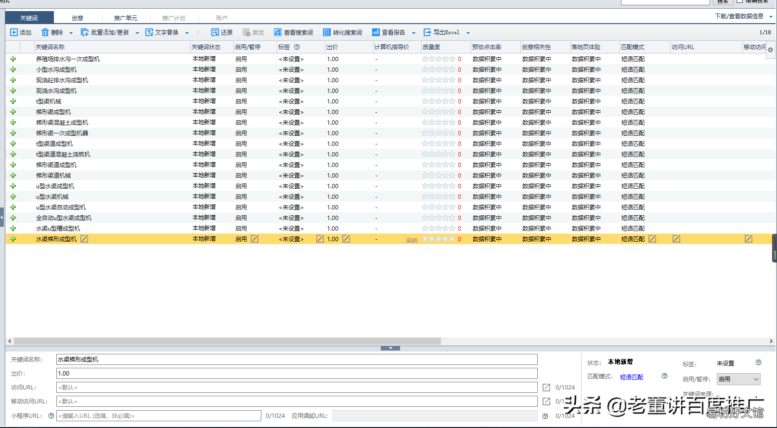Open column settings gear icon in table header
Viewport: 777px width, 428px height.
[770, 50]
